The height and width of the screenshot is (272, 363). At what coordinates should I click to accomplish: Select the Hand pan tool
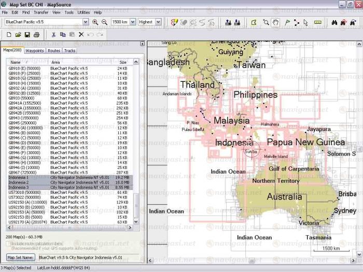276,22
